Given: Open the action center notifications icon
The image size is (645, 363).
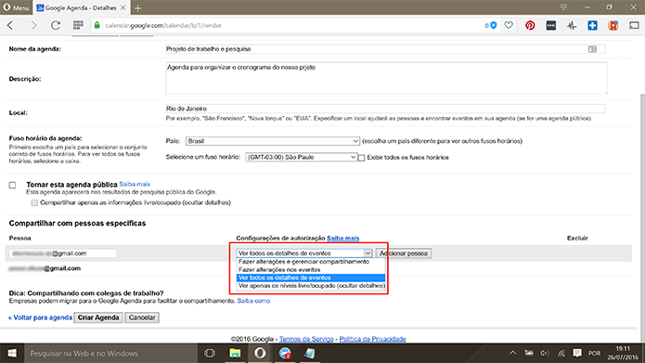Looking at the screenshot, I should (577, 353).
